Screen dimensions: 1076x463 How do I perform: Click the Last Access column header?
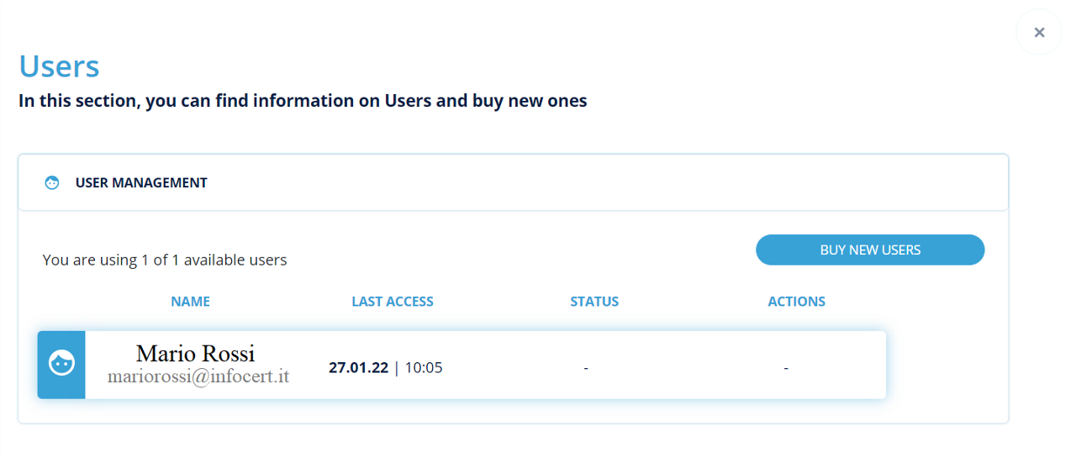click(393, 302)
